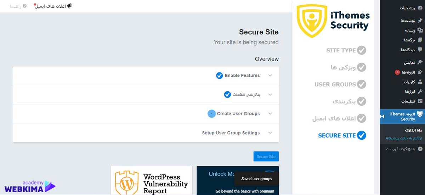Click the SITE TYPE step checkmark
Image resolution: width=425 pixels, height=195 pixels.
click(361, 50)
